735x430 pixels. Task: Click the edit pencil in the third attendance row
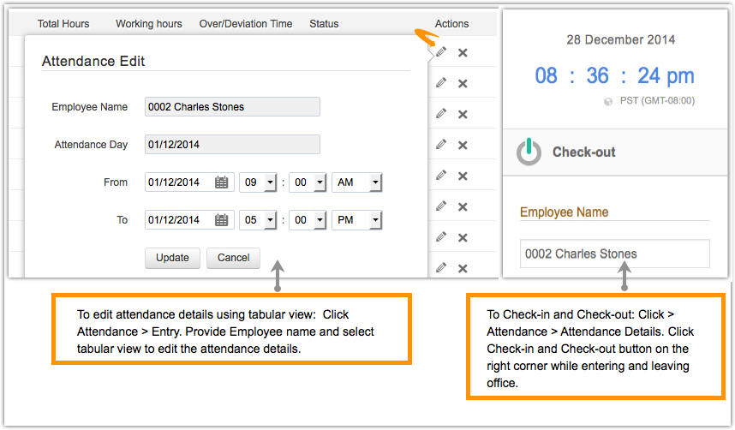441,113
